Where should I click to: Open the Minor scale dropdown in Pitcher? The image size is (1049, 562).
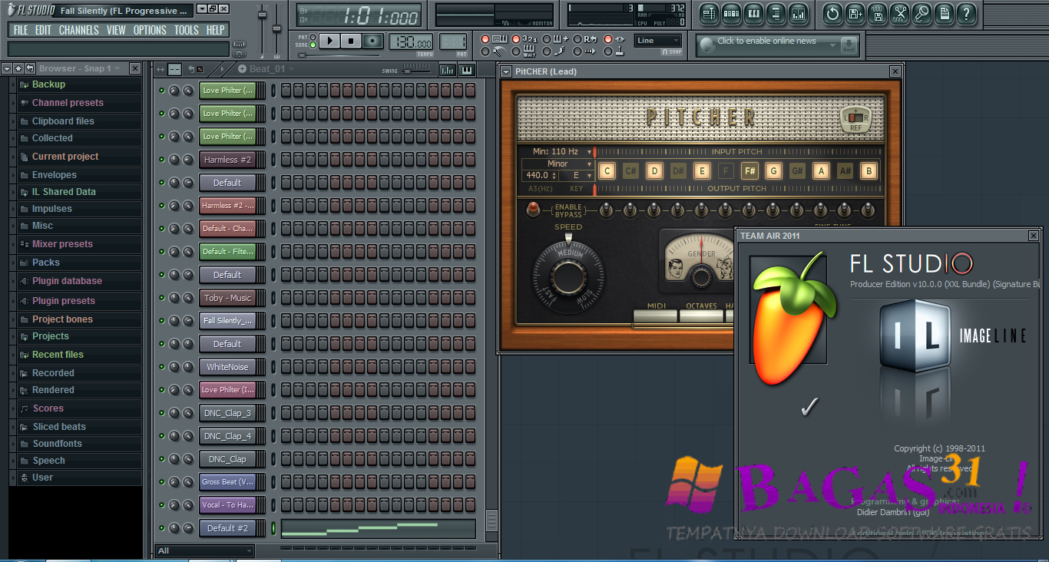(x=558, y=164)
